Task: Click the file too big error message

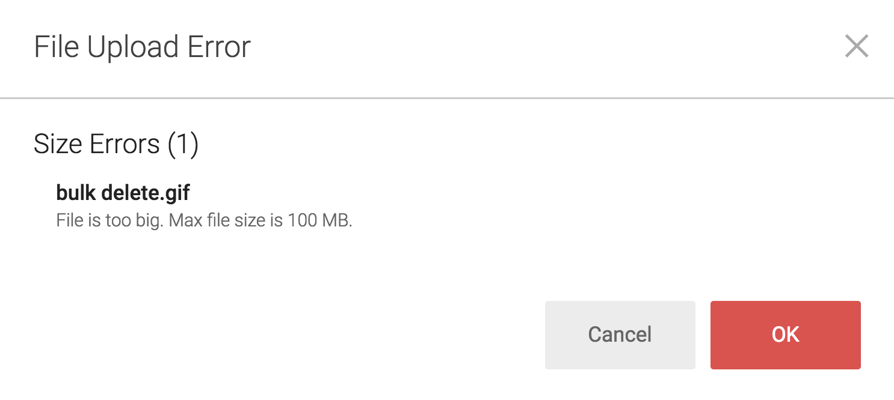Action: click(x=205, y=220)
